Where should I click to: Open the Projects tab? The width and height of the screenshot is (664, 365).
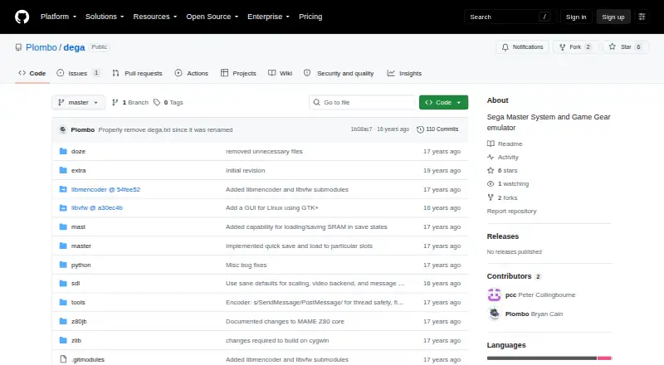tap(238, 73)
